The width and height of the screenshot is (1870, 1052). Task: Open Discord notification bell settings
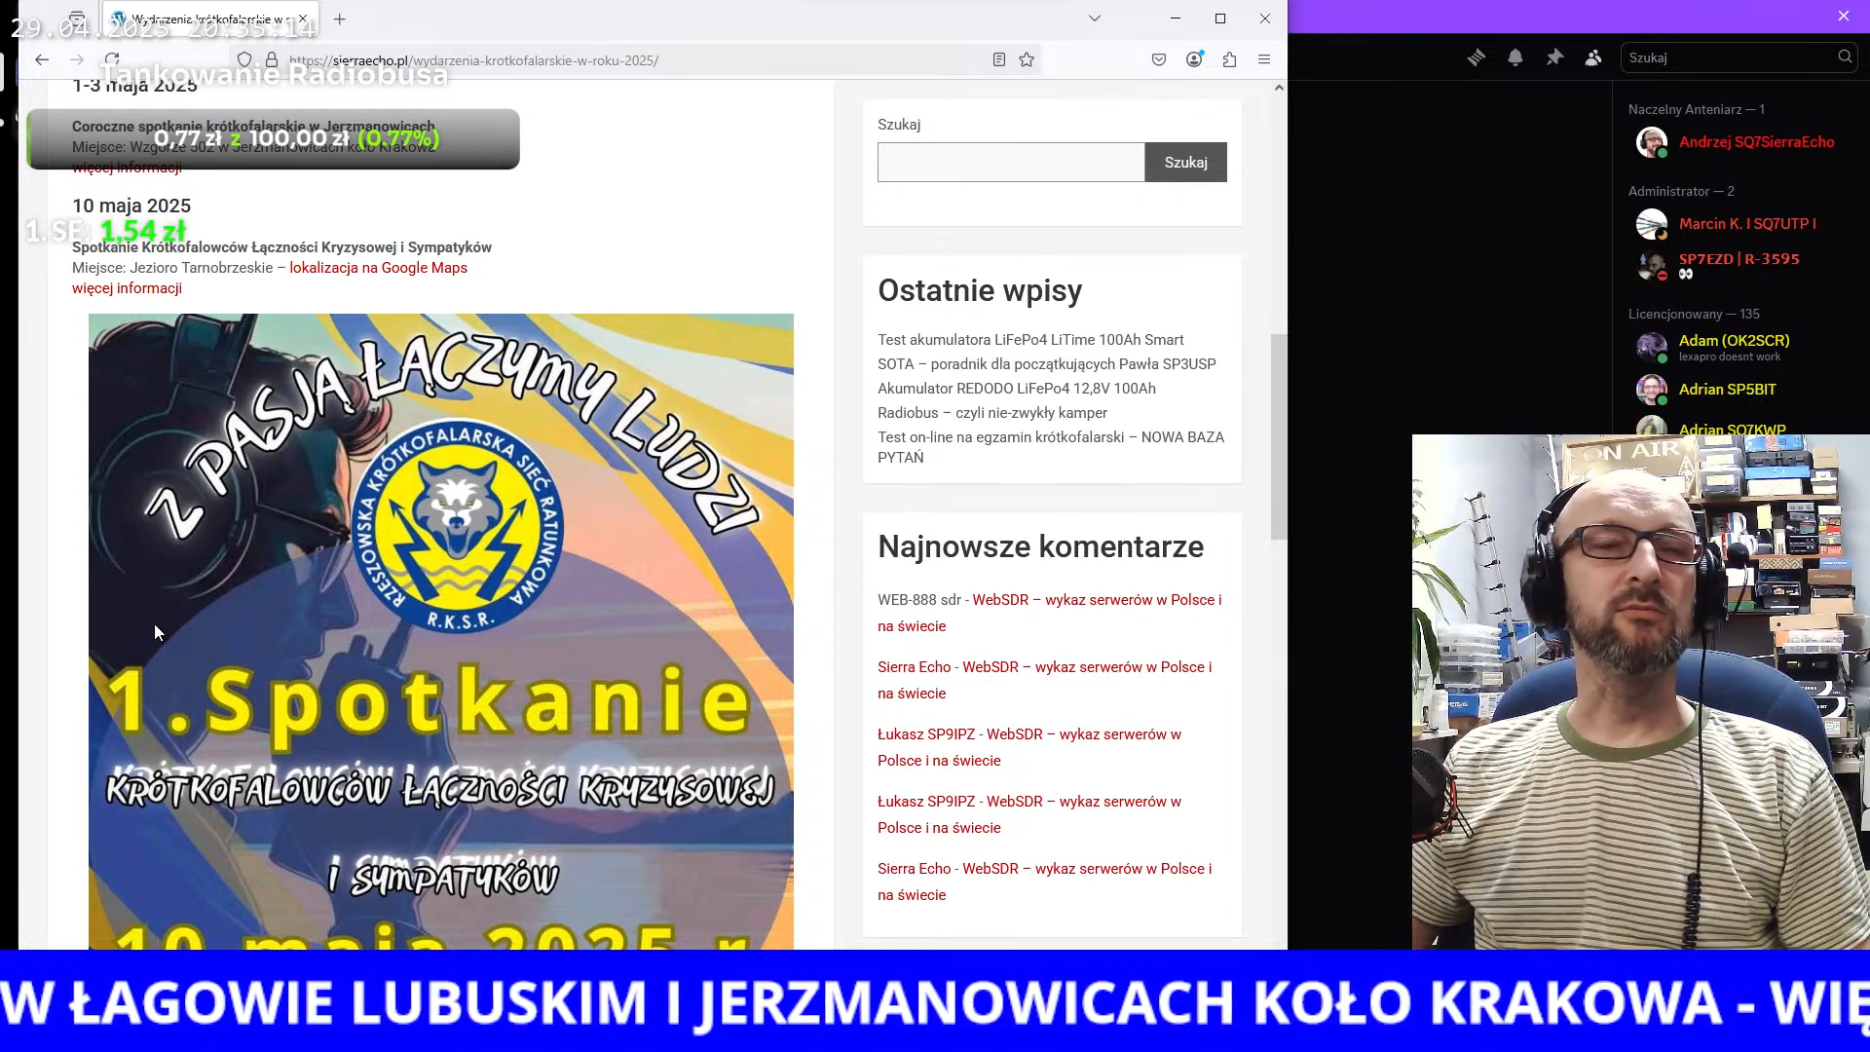pyautogui.click(x=1515, y=57)
